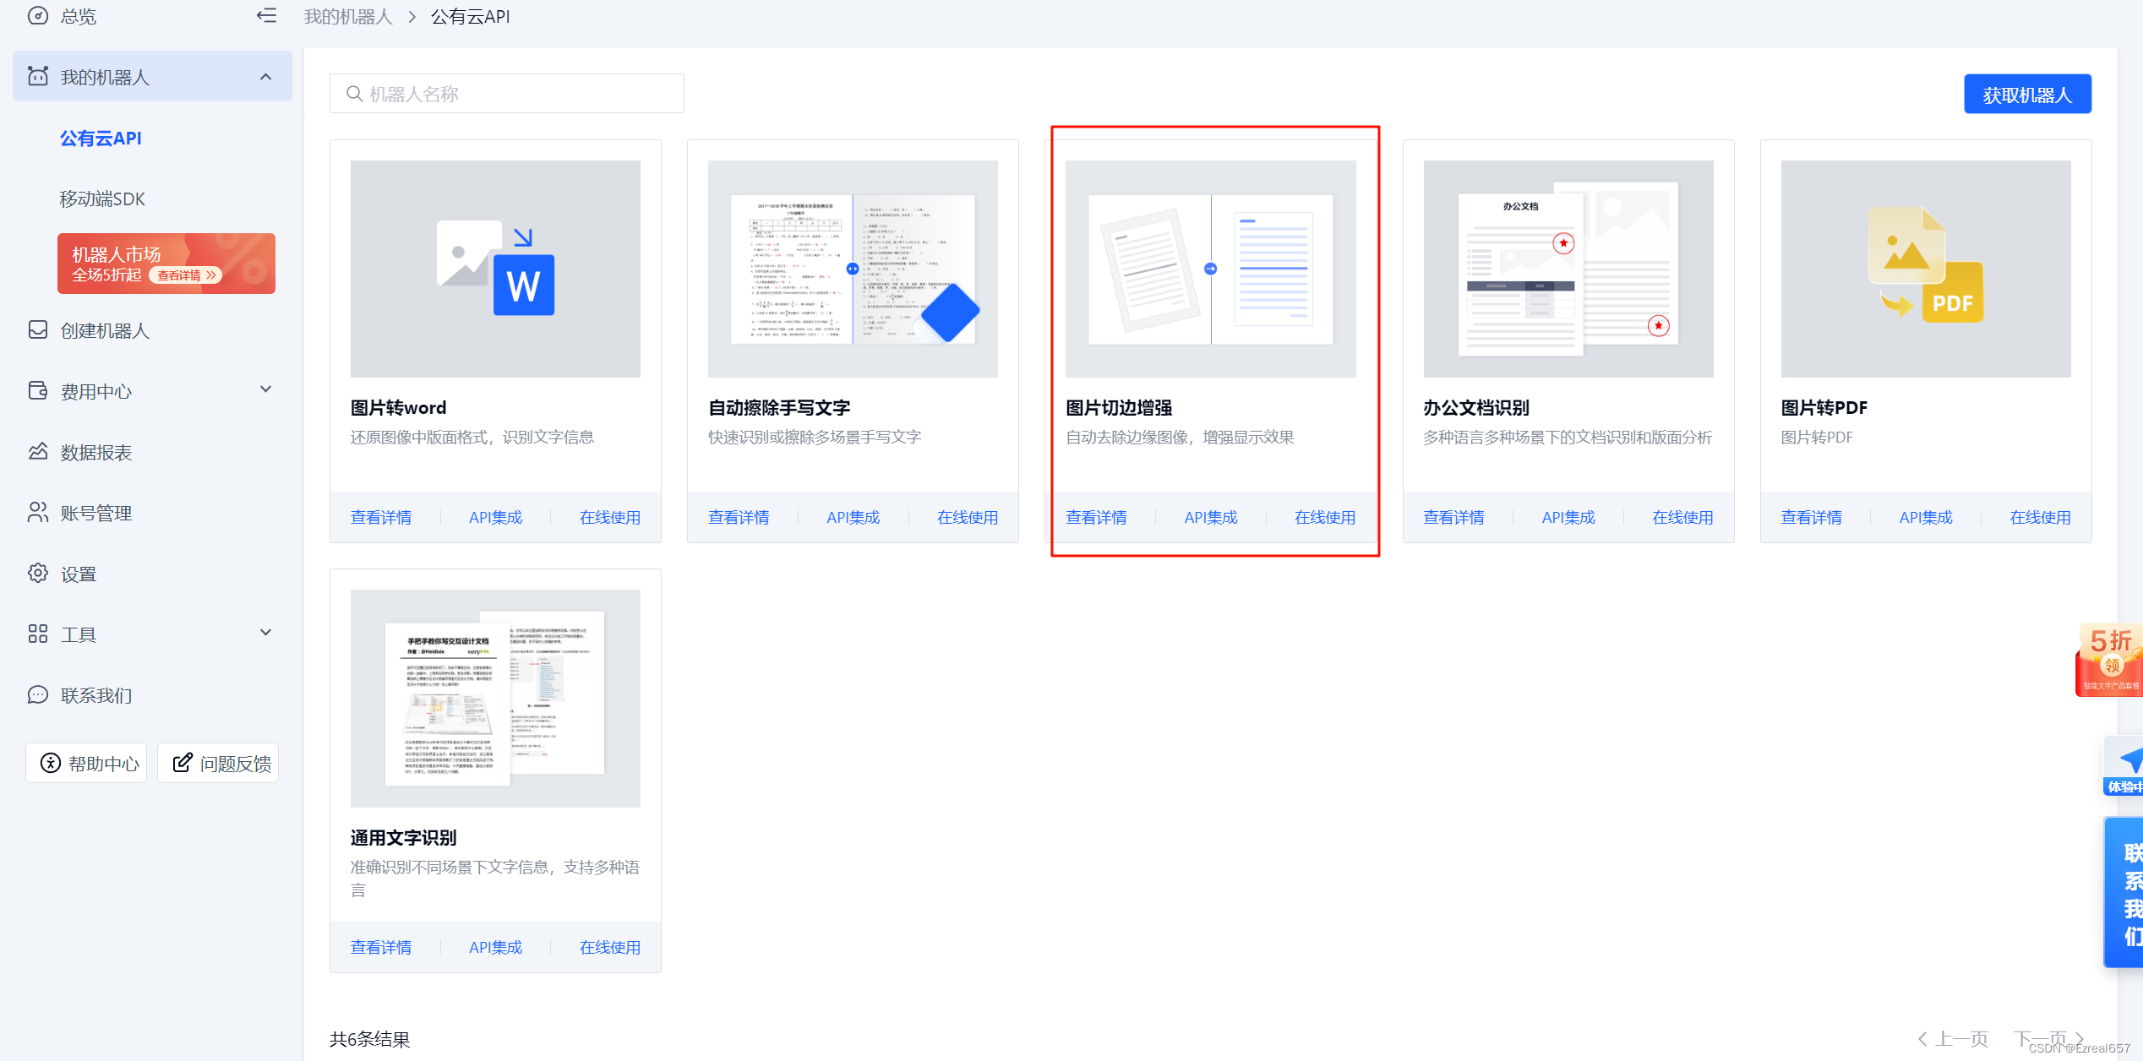Collapse the 我的机器人 section chevron
This screenshot has width=2143, height=1061.
click(265, 76)
